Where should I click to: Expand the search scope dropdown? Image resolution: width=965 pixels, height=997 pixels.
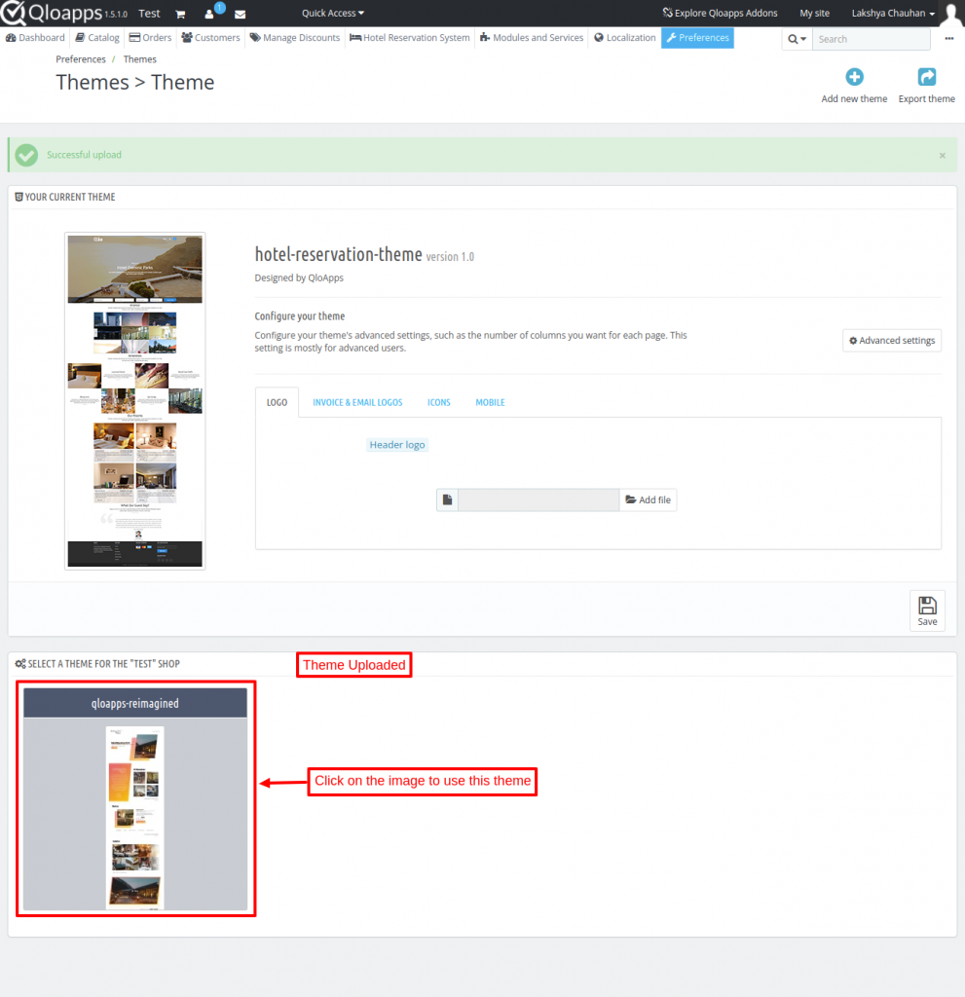[797, 39]
